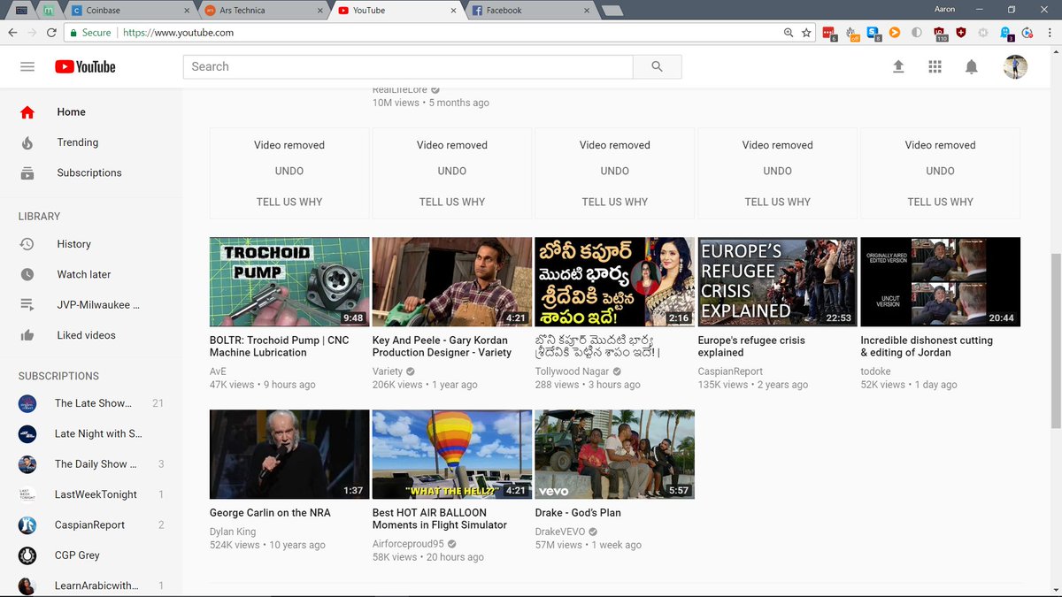Click TELL US WHY on third removed video
The height and width of the screenshot is (597, 1062).
(x=615, y=202)
